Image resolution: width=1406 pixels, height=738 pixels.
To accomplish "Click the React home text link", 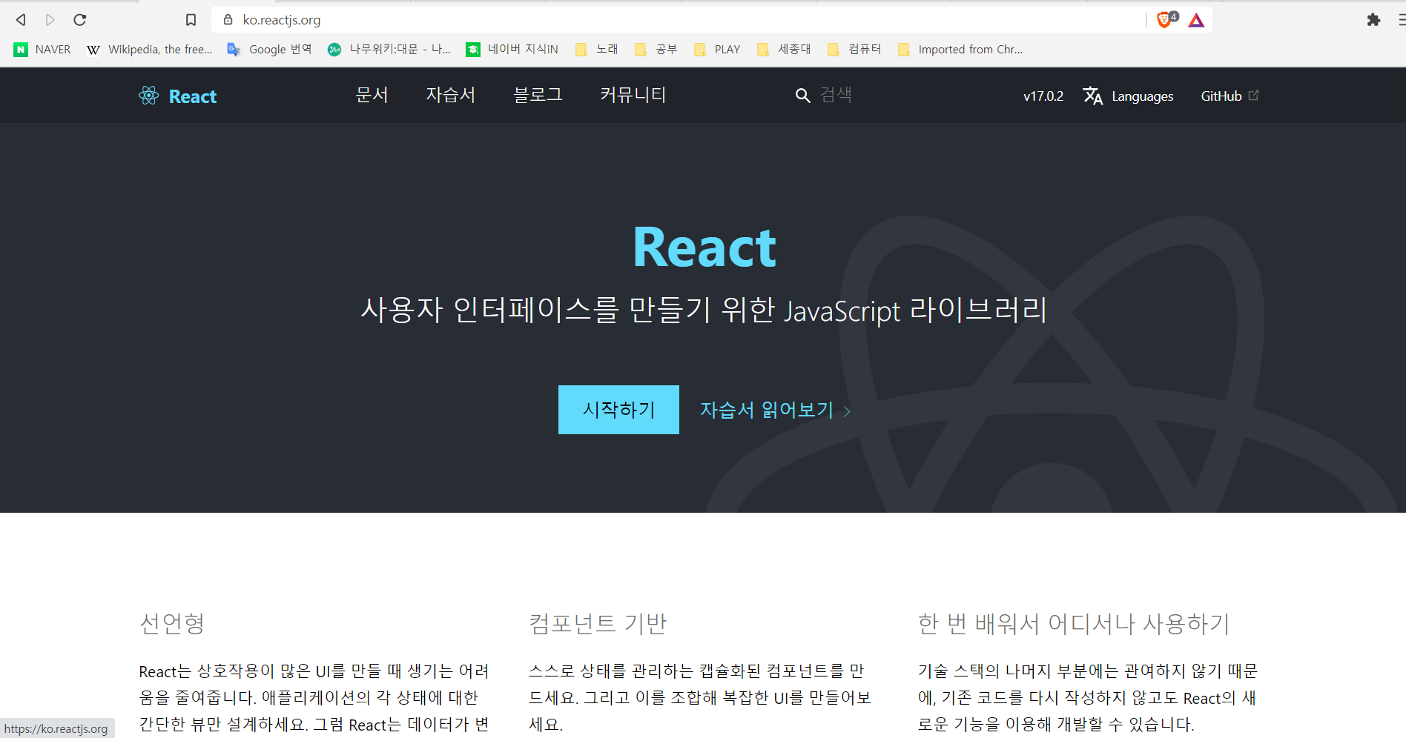I will 193,96.
